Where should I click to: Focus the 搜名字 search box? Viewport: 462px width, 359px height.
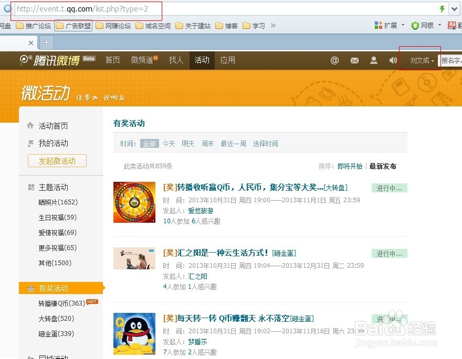click(x=450, y=61)
